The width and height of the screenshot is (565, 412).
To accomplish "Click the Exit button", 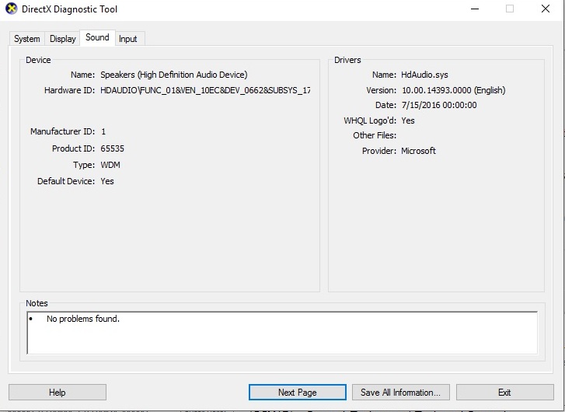I will coord(505,392).
